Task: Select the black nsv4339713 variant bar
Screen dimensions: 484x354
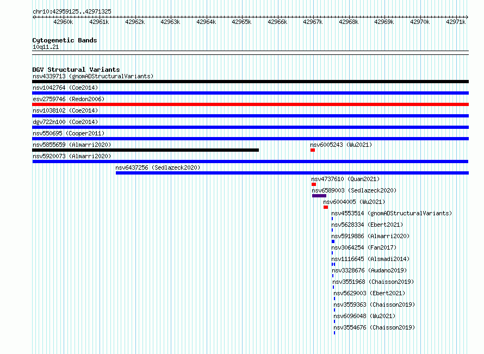Action: click(250, 82)
